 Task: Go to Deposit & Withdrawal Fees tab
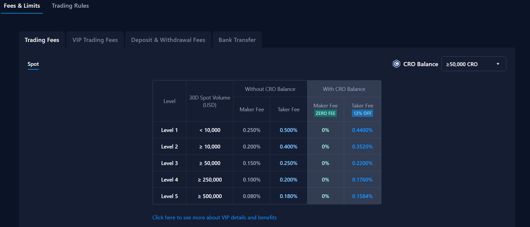tap(168, 40)
